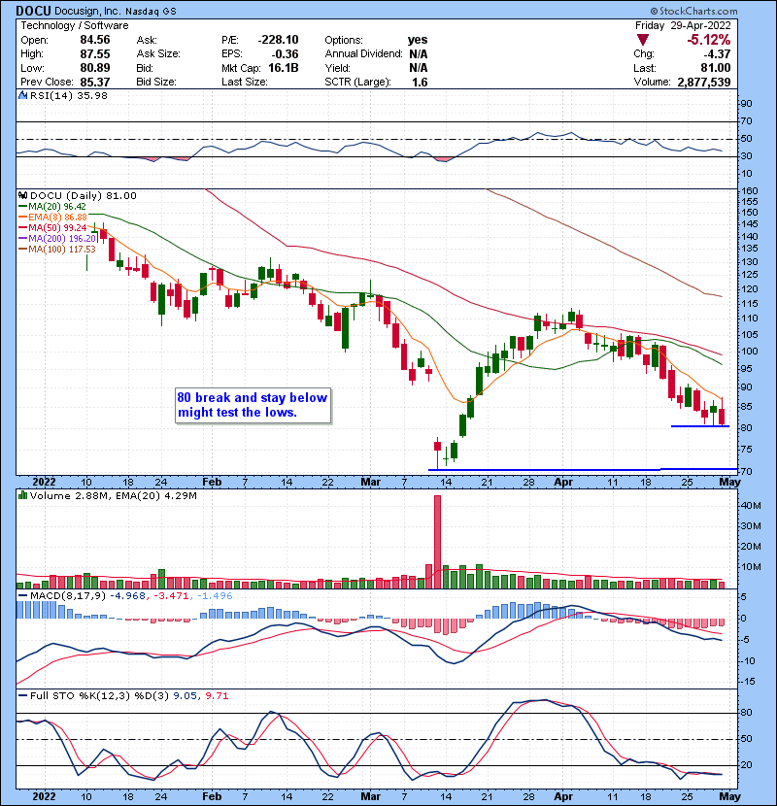Click the 'Mar' label on price chart axis
The image size is (777, 806).
[370, 483]
